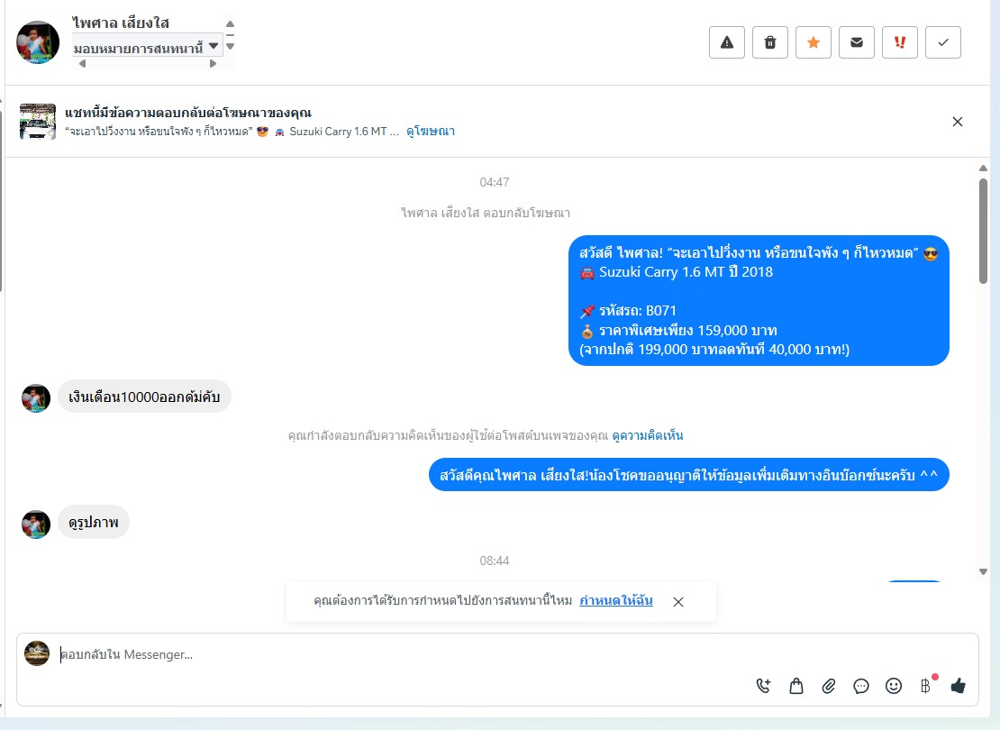
Task: Mark the conversation with the orange star
Action: click(814, 42)
